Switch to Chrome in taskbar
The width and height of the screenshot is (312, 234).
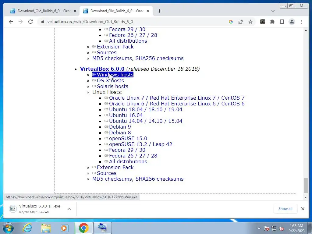pyautogui.click(x=83, y=228)
